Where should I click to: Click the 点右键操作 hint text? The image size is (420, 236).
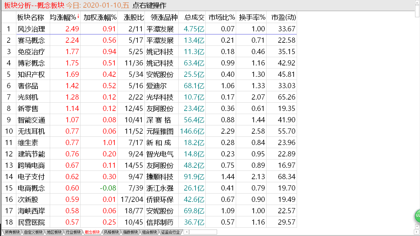[x=149, y=5]
